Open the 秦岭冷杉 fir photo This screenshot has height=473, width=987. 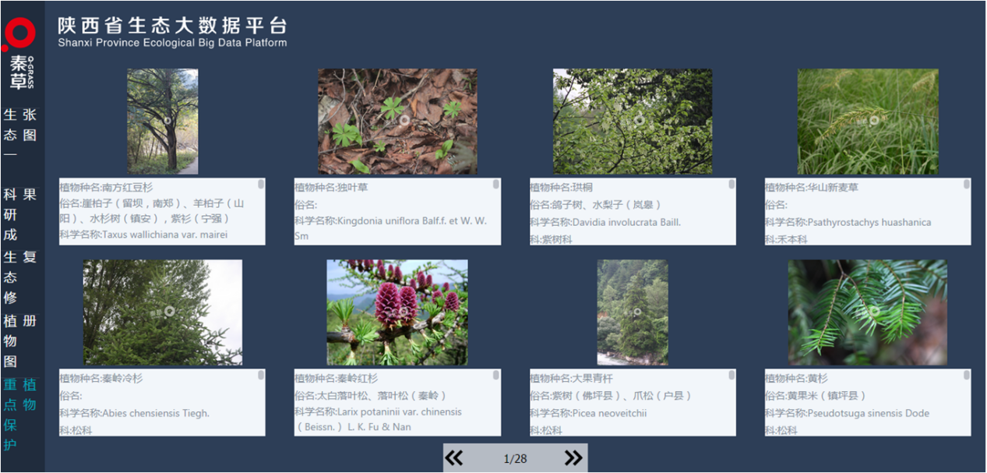163,312
